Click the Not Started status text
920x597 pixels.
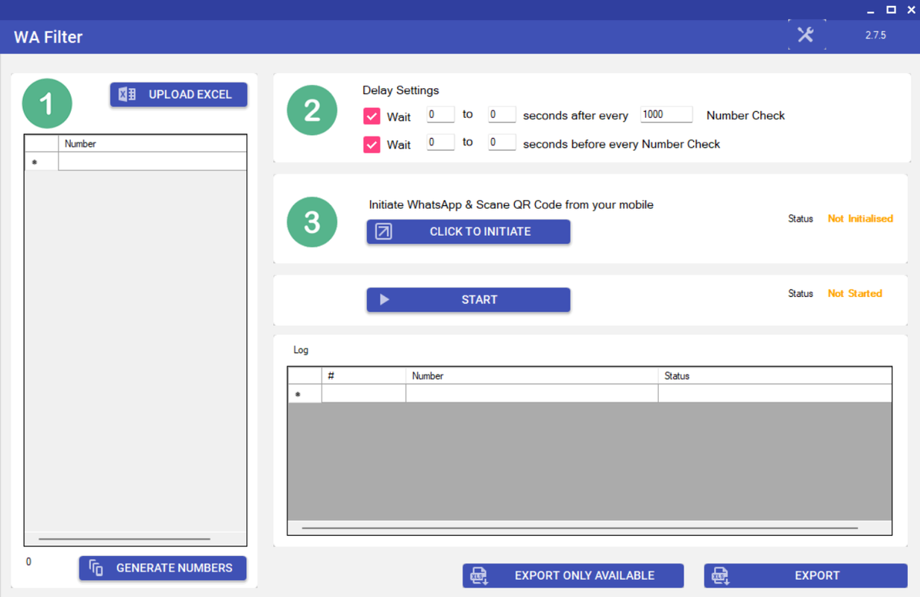(x=855, y=293)
